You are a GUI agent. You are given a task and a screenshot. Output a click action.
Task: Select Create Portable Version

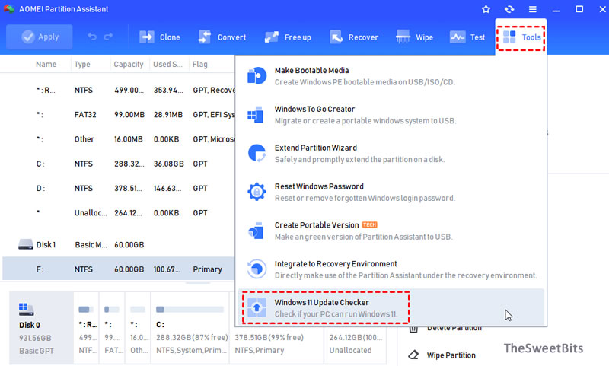click(x=391, y=231)
